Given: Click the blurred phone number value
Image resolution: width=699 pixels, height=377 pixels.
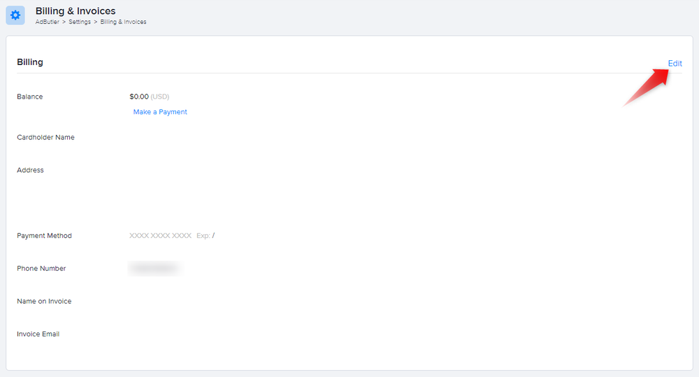Looking at the screenshot, I should [155, 268].
